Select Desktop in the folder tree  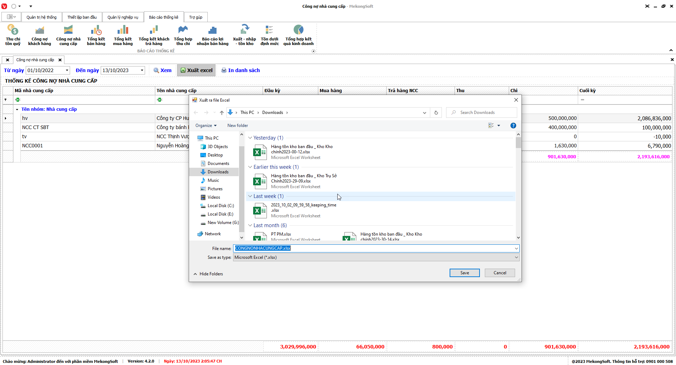215,155
